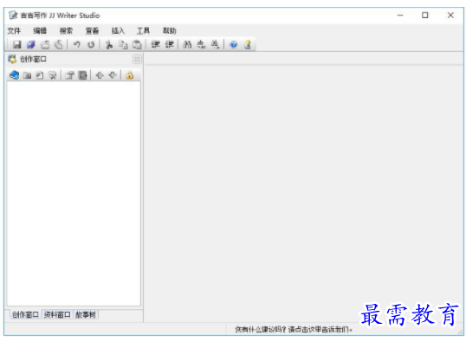Click the second indent paragraph icon
Image resolution: width=466 pixels, height=342 pixels.
(170, 44)
